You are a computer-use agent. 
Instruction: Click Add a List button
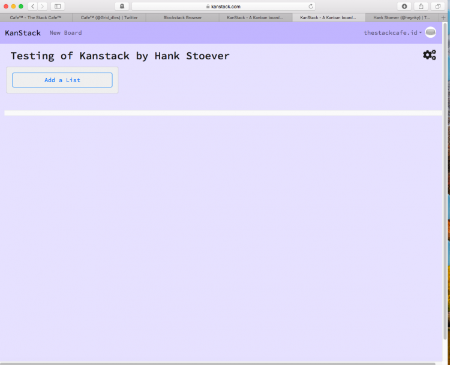coord(62,80)
